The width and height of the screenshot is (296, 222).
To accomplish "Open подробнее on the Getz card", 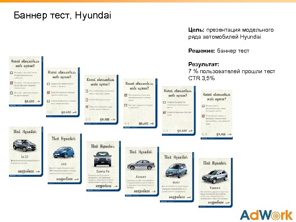I will 180,197.
